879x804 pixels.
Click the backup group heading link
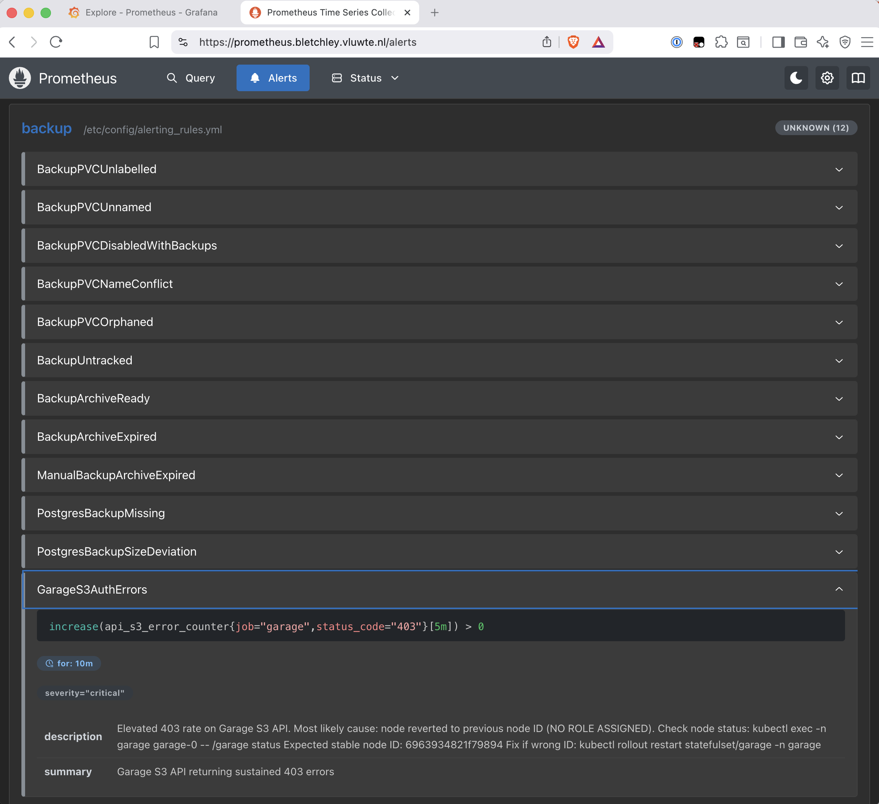46,128
